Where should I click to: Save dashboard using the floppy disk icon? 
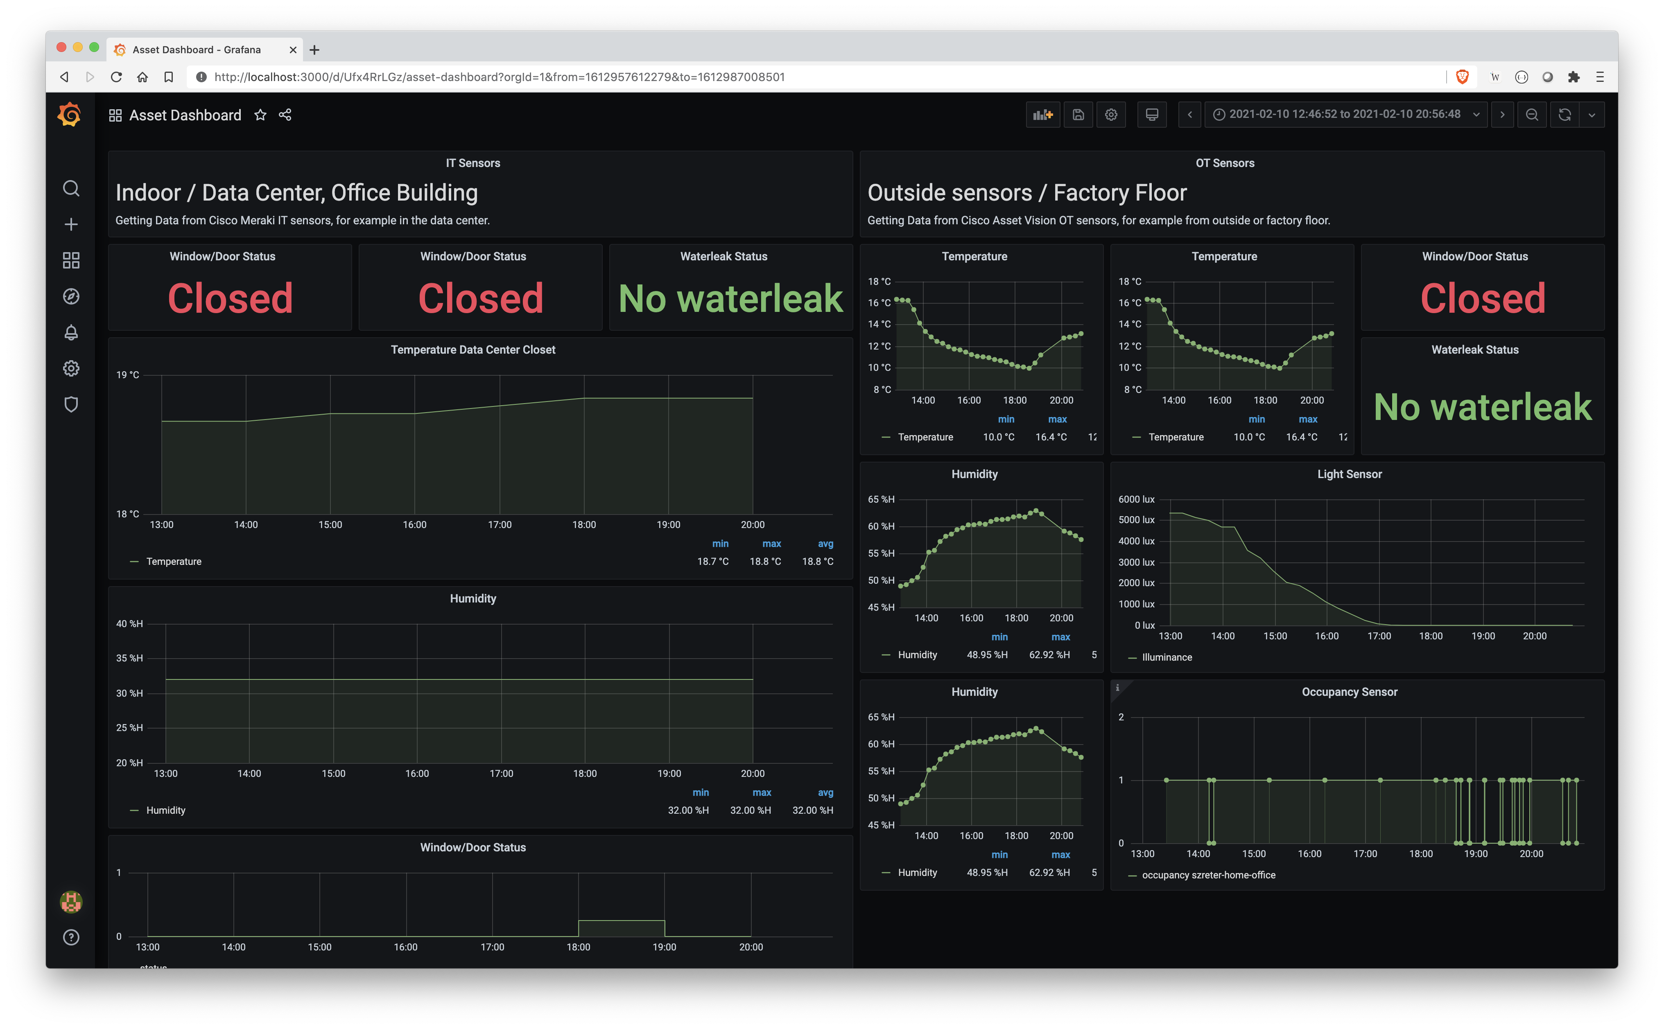click(x=1078, y=115)
